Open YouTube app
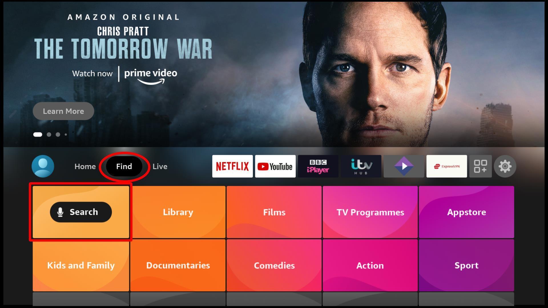Image resolution: width=548 pixels, height=308 pixels. coord(275,166)
